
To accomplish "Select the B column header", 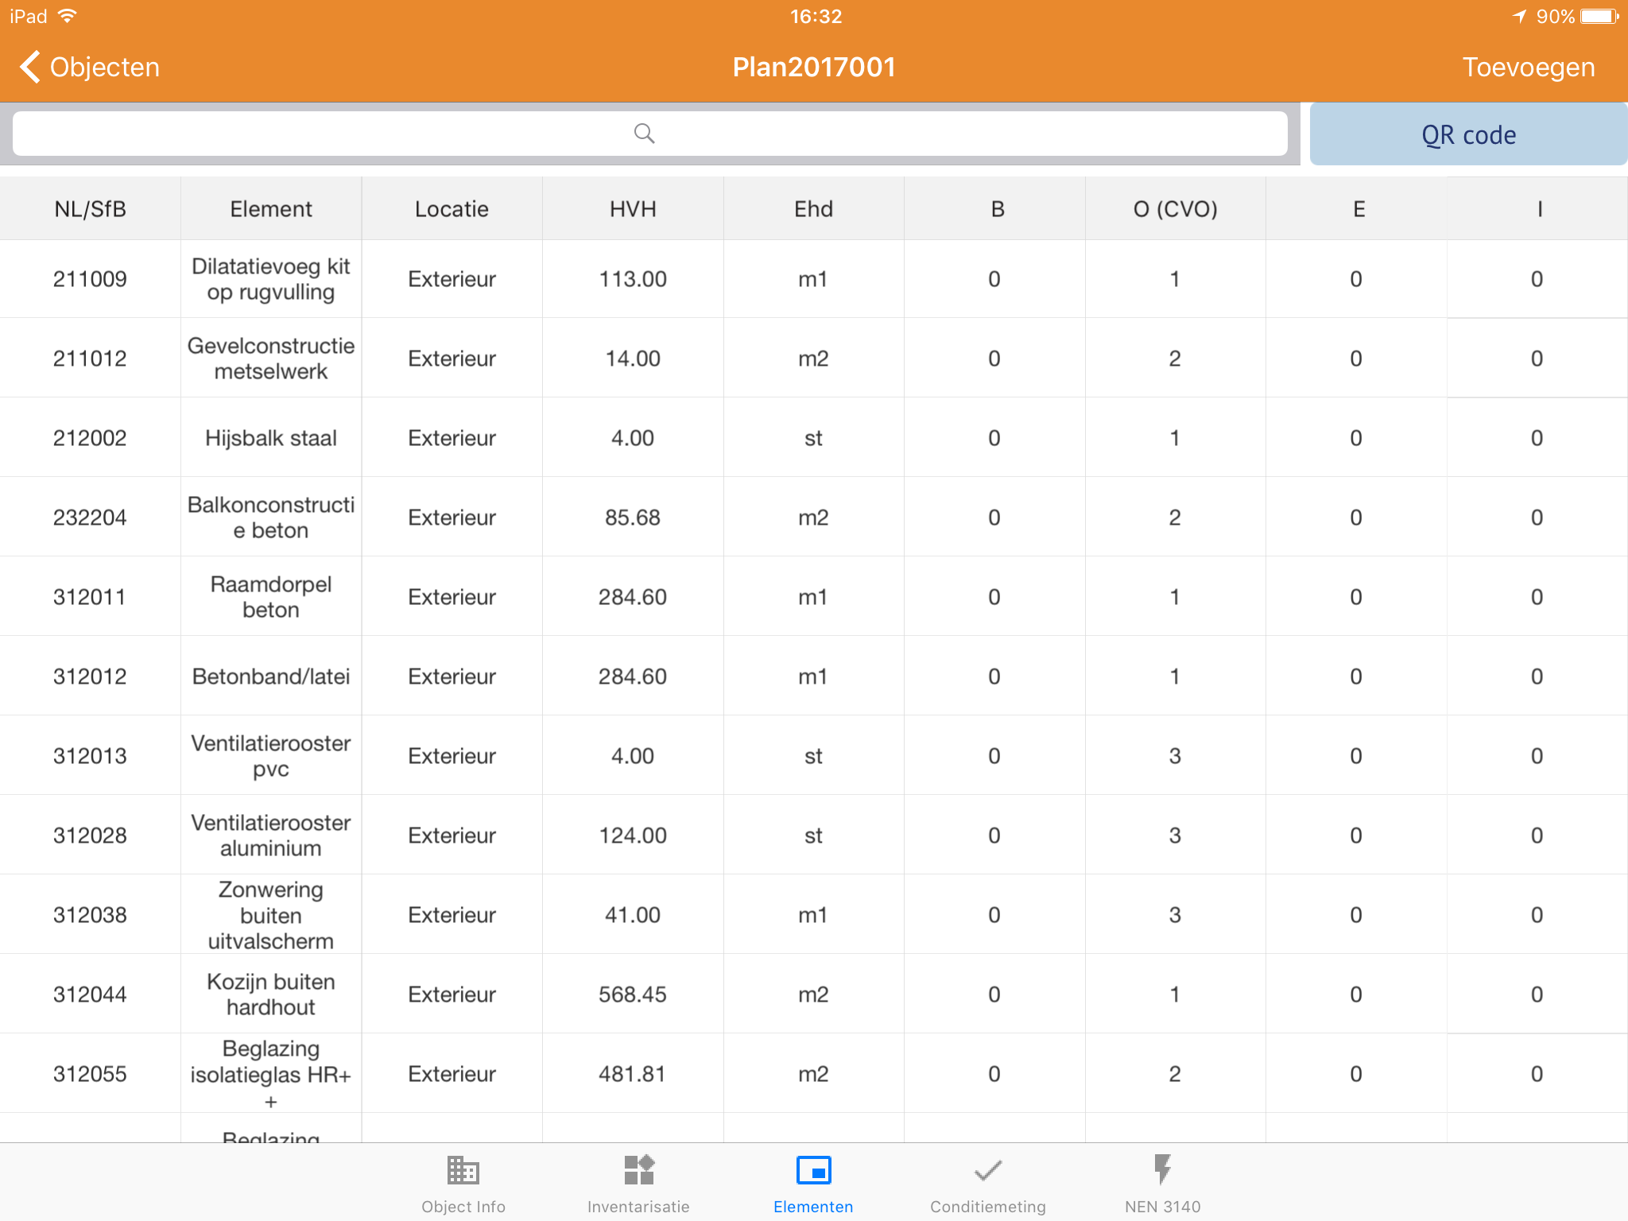I will pyautogui.click(x=994, y=208).
